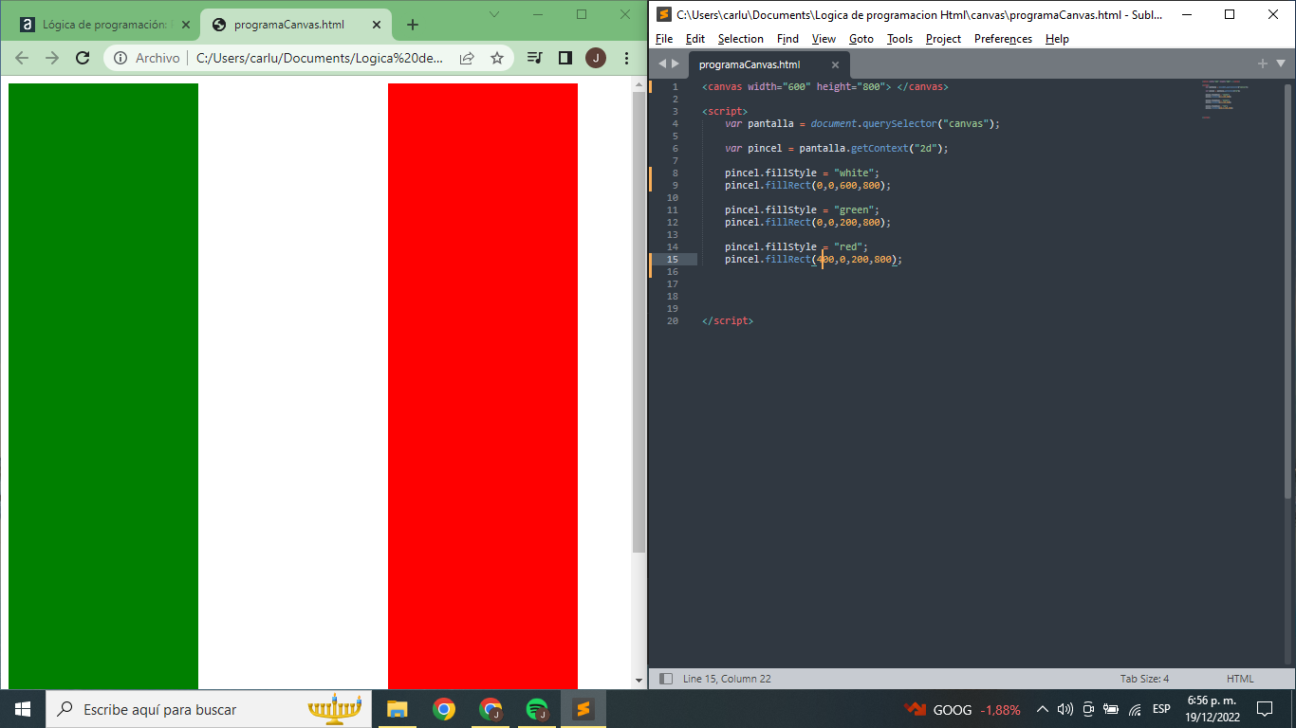Open the File menu in Sublime Text
The height and width of the screenshot is (728, 1296).
point(664,39)
